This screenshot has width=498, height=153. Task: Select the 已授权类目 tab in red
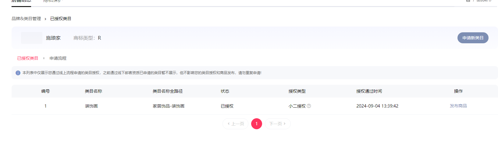point(28,58)
